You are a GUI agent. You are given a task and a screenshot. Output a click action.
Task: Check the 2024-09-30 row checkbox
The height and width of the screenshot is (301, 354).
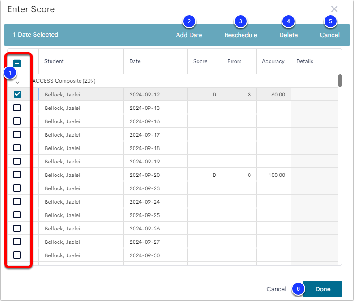[17, 255]
